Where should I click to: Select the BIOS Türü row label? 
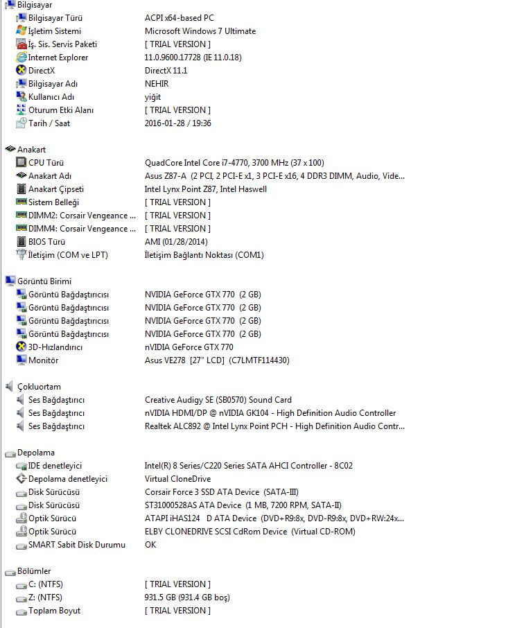(46, 242)
